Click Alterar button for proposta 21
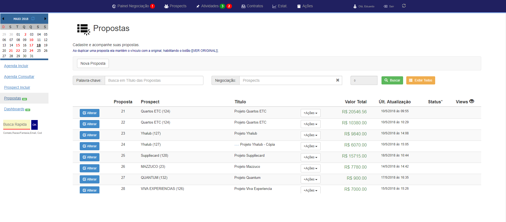The width and height of the screenshot is (506, 222). coord(89,113)
